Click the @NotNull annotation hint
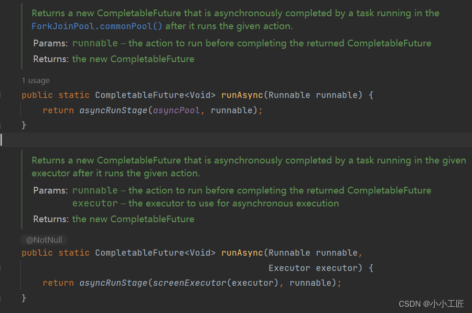Image resolution: width=472 pixels, height=313 pixels. [x=43, y=240]
